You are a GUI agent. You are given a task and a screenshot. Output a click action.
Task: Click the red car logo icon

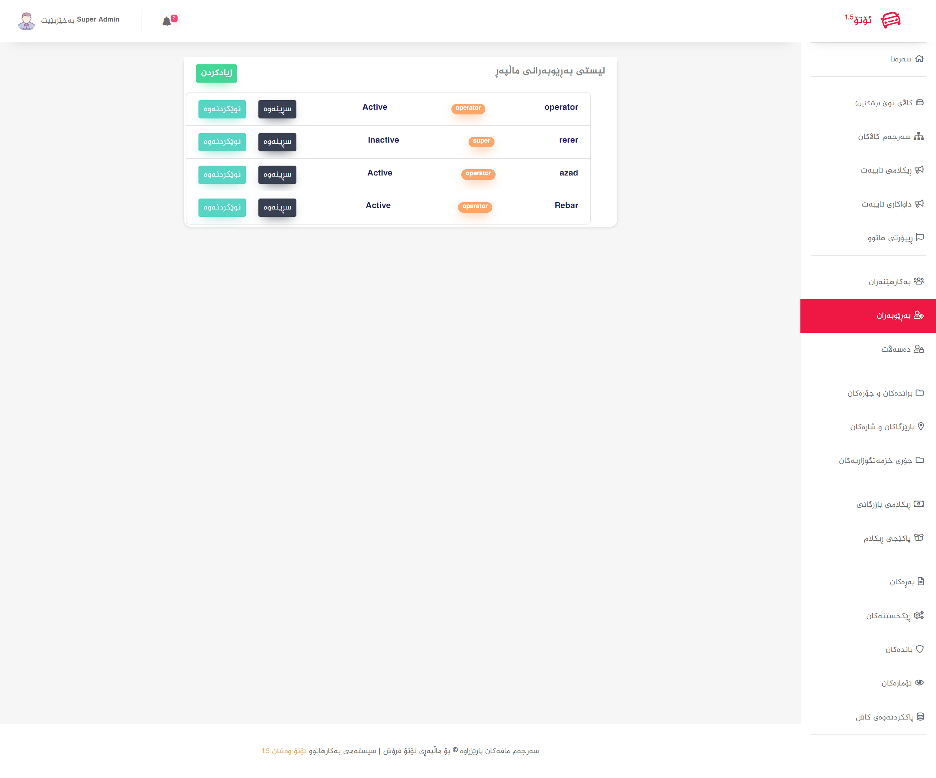891,20
